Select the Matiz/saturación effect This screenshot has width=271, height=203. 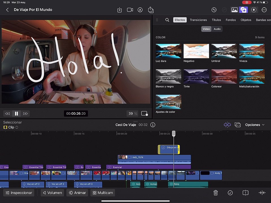(252, 76)
